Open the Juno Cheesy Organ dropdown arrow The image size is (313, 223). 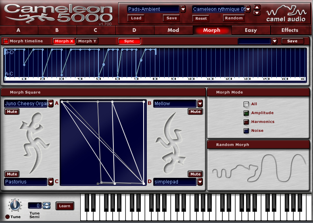(51, 103)
